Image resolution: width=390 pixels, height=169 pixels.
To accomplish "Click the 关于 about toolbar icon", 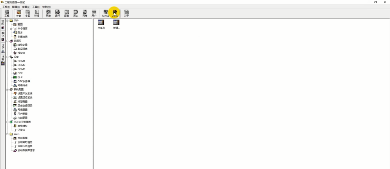I will tap(126, 13).
